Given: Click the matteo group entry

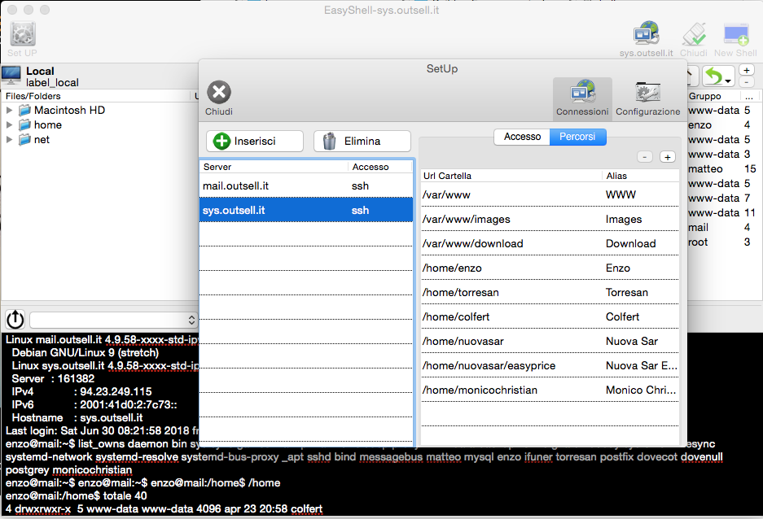Looking at the screenshot, I should coord(705,168).
